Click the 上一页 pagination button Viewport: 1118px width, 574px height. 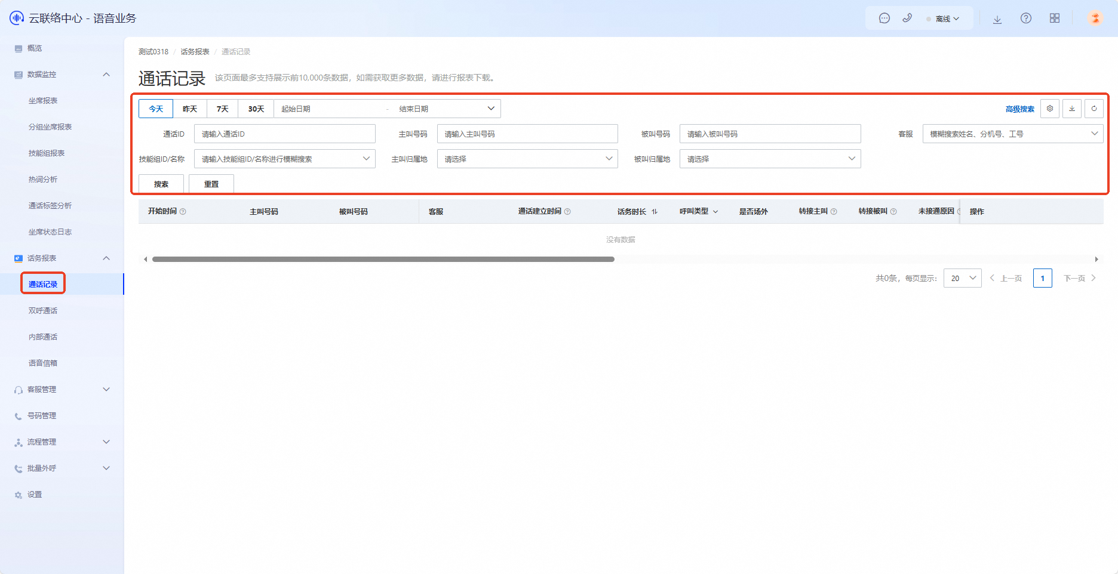pyautogui.click(x=1006, y=279)
